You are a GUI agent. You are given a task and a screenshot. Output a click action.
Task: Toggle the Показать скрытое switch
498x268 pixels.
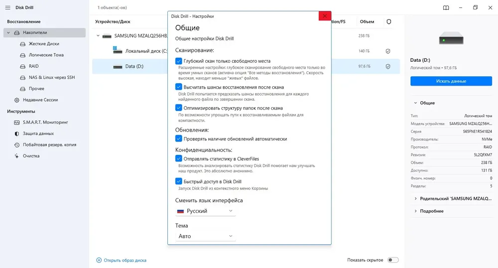(393, 260)
